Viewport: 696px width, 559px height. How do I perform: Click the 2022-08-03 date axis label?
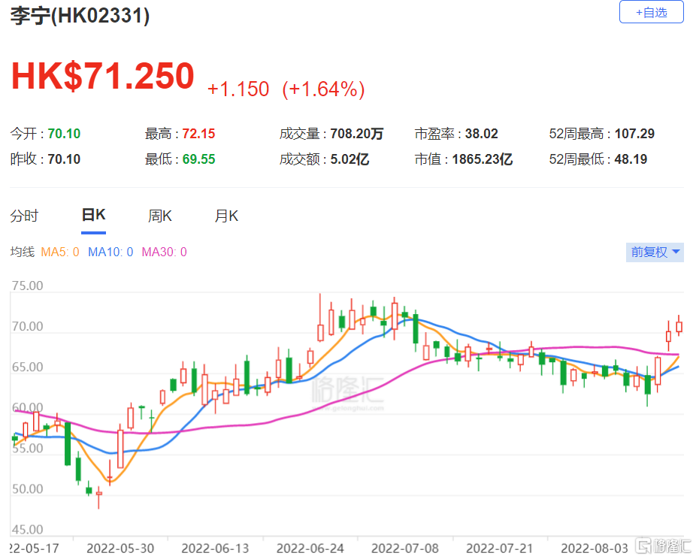pyautogui.click(x=595, y=548)
